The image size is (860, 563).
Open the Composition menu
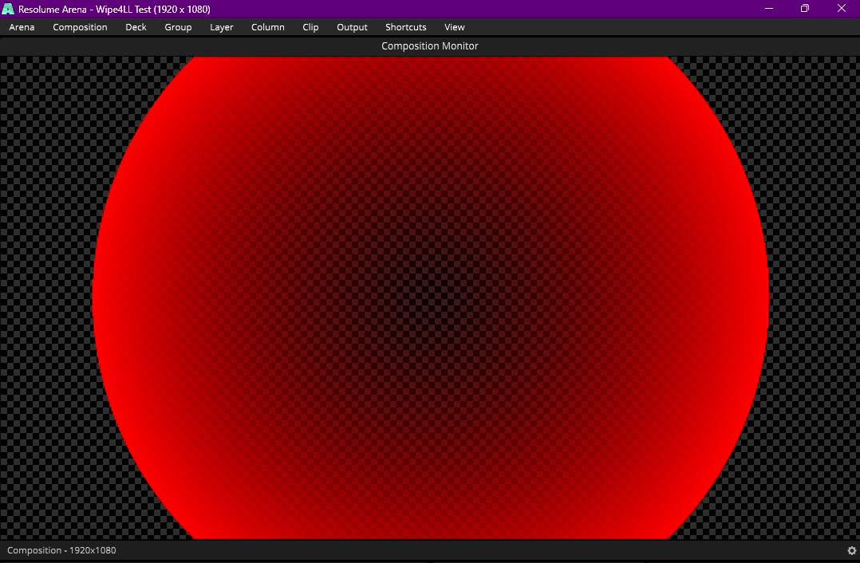pyautogui.click(x=80, y=27)
